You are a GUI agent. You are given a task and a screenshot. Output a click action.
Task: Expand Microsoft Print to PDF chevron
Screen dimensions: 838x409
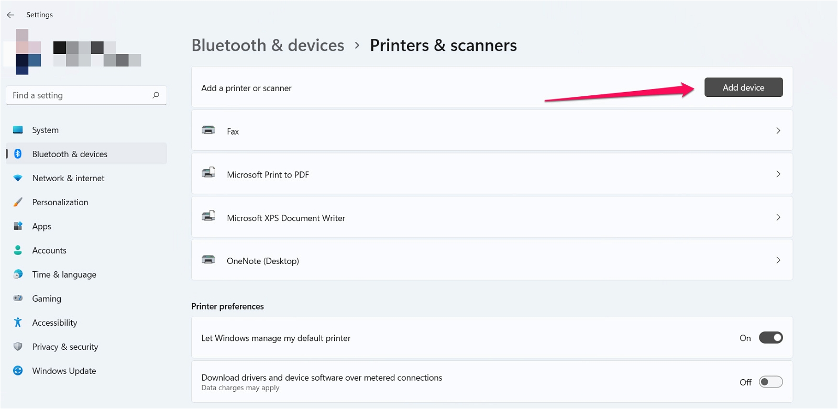click(778, 174)
